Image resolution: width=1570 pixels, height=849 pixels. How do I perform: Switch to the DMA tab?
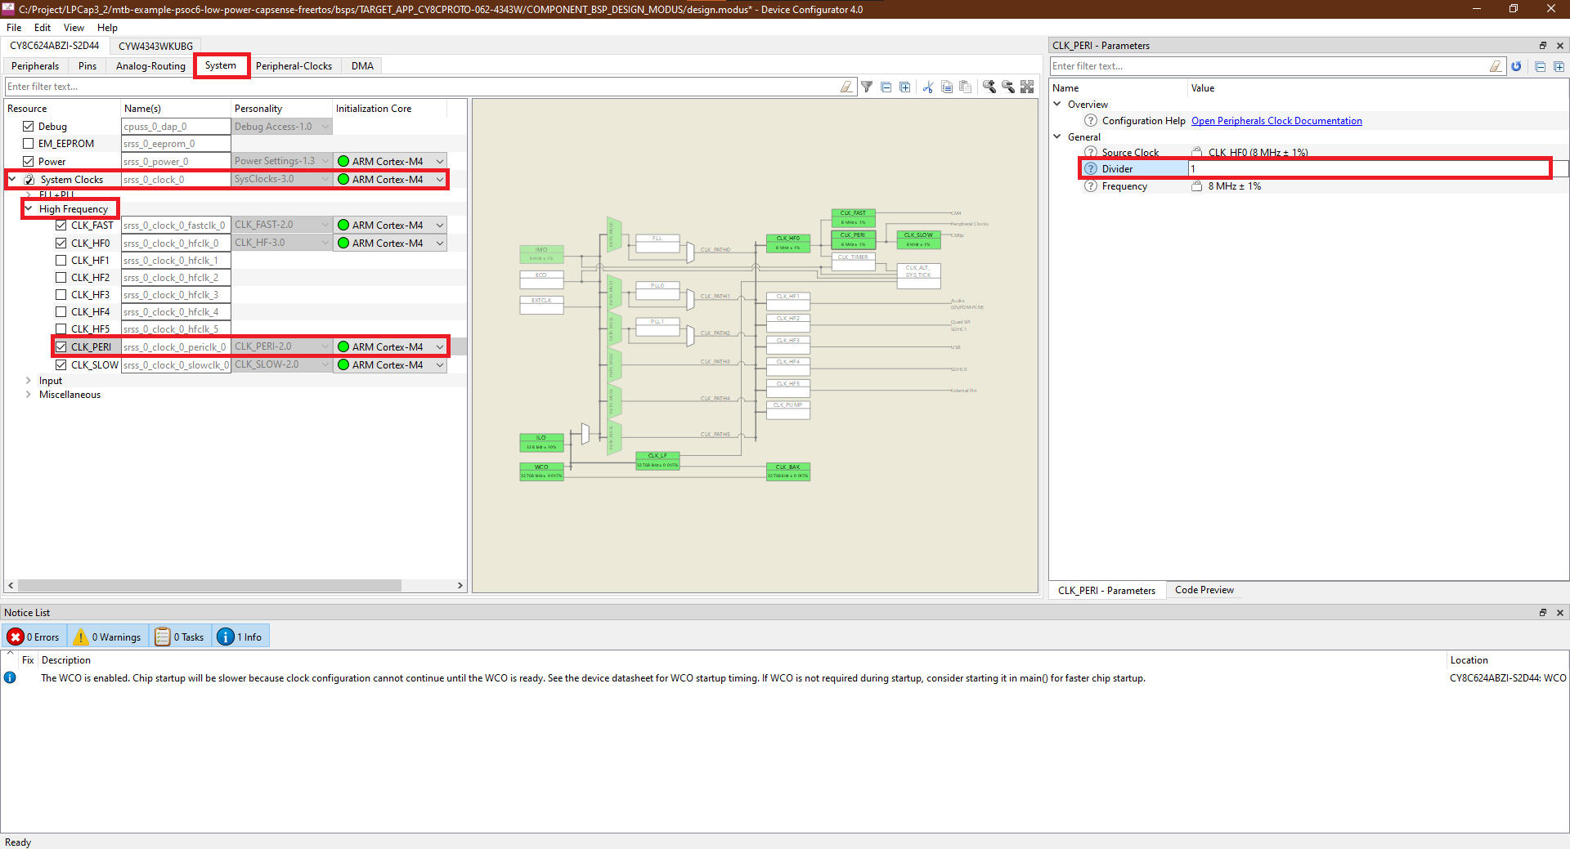(362, 66)
